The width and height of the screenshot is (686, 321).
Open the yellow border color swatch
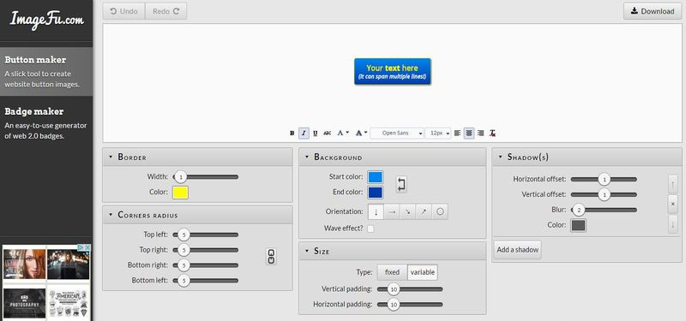point(180,193)
